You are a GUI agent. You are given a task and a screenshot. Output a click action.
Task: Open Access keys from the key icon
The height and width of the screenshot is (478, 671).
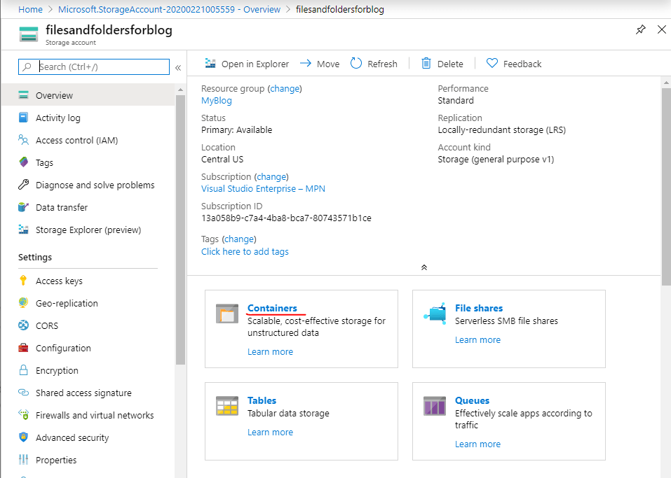(24, 281)
